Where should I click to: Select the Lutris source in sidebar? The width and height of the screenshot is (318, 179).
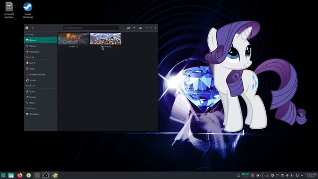click(41, 63)
